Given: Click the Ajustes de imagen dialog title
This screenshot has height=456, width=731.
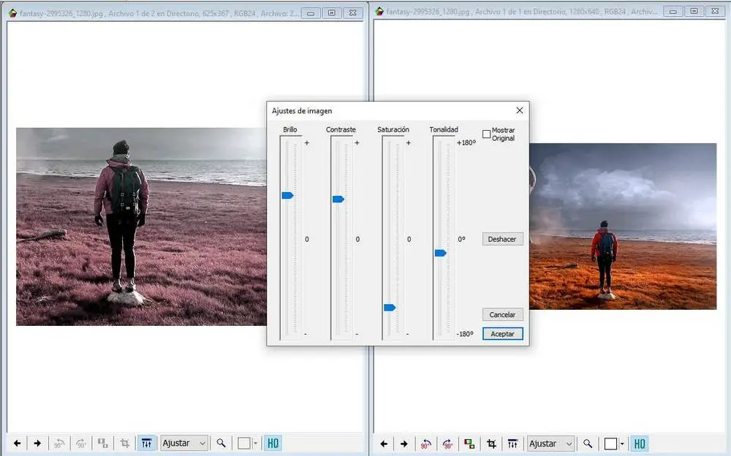Looking at the screenshot, I should pyautogui.click(x=302, y=111).
